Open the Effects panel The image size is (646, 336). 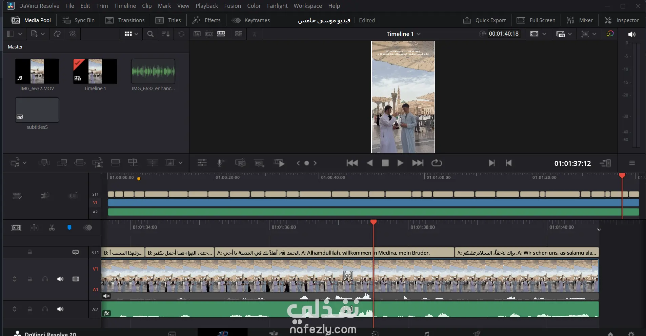coord(206,20)
